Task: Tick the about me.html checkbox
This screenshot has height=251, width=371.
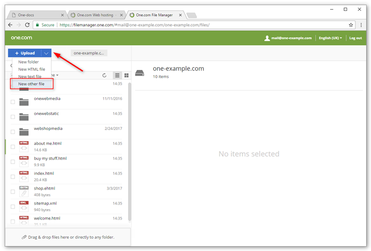Action: pyautogui.click(x=13, y=147)
